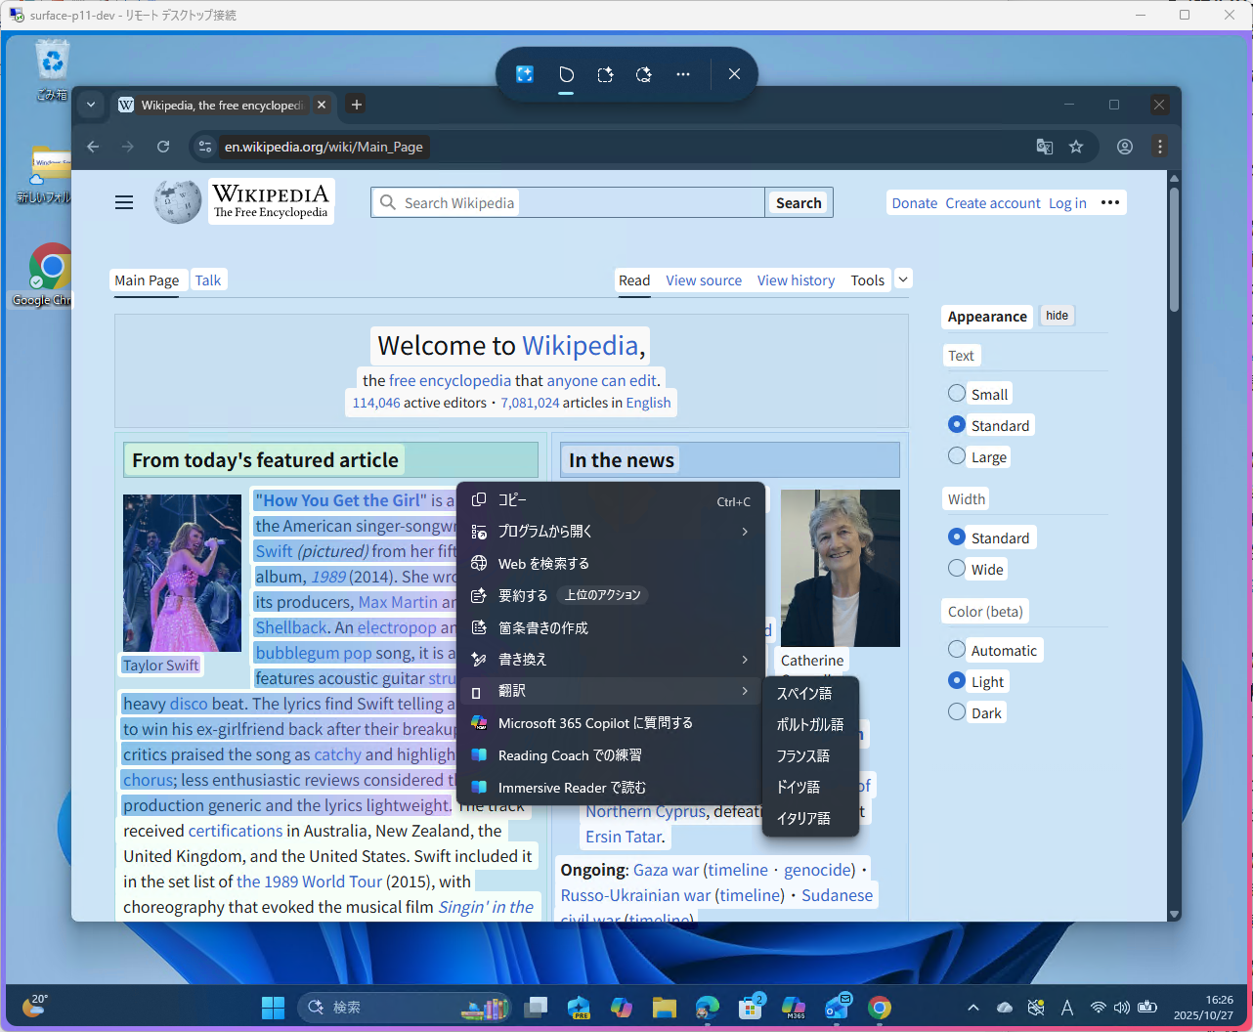
Task: Select Standard page width
Action: 957,537
